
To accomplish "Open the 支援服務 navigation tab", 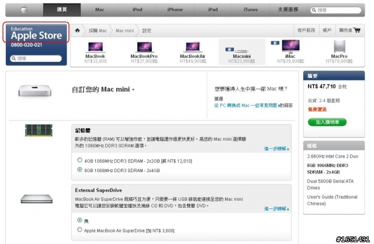I will 288,10.
